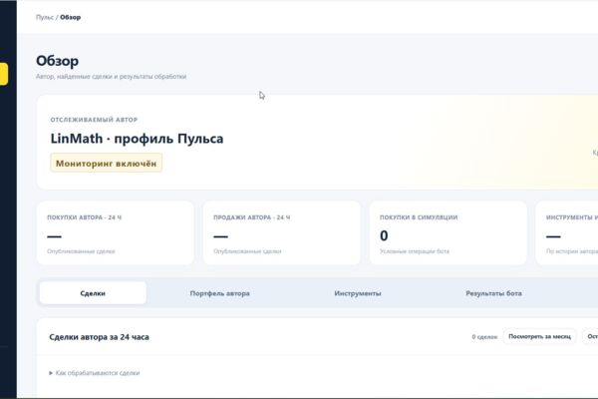Select the Покупки в симуляции card
598x399 pixels.
pos(448,232)
